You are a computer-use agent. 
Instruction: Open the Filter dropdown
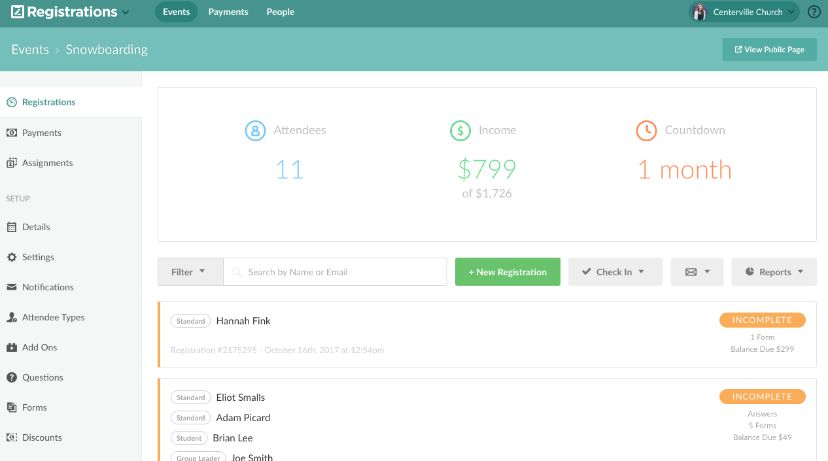click(x=190, y=272)
